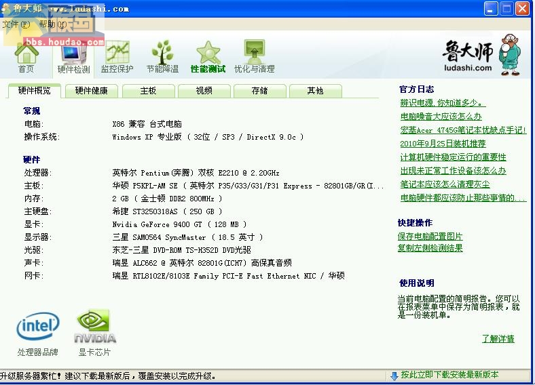The height and width of the screenshot is (385, 535).
Task: Open the 节能降温 energy saving icon
Action: (162, 57)
